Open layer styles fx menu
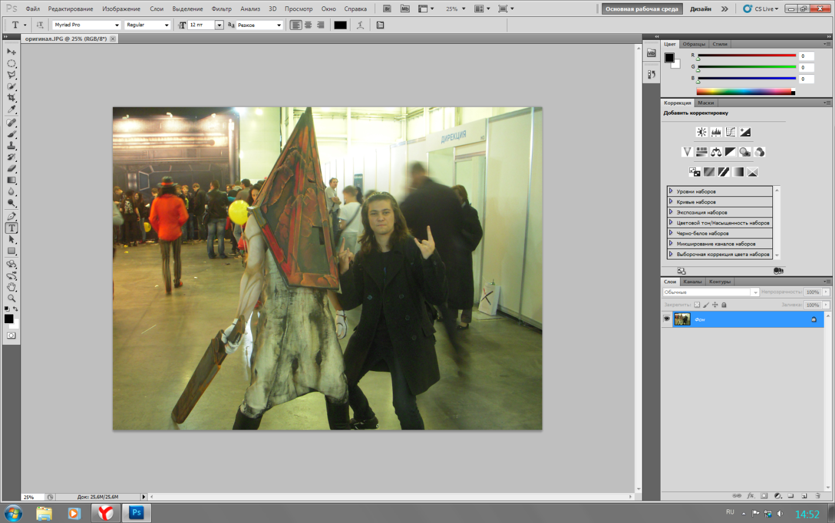 click(x=751, y=496)
